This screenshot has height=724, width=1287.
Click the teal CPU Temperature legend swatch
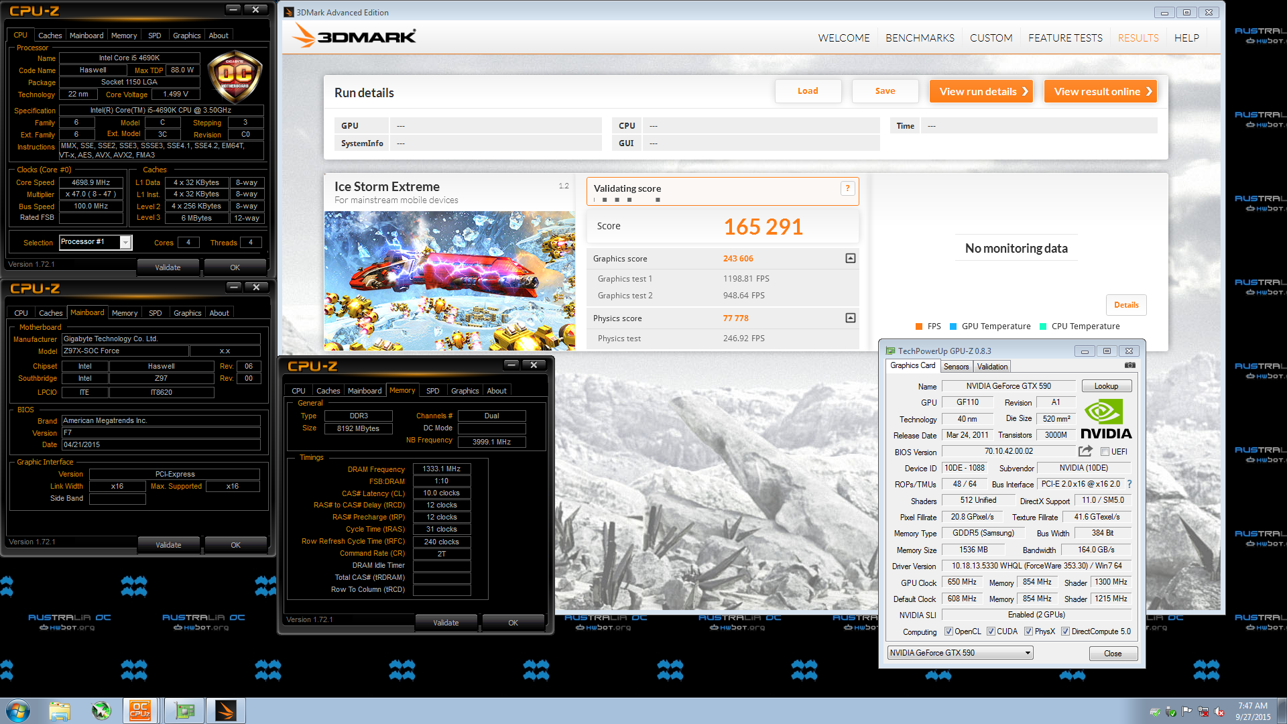pos(1043,326)
